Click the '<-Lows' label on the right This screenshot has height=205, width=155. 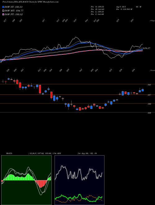(x=152, y=70)
